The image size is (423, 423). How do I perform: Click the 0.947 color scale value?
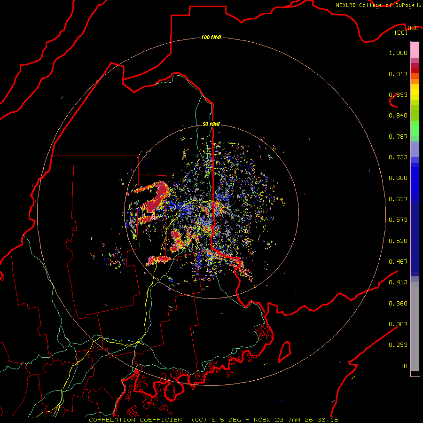[x=398, y=74]
